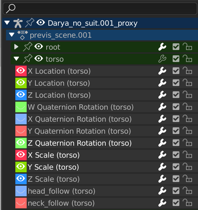This screenshot has width=198, height=210.
Task: Hide the Y Scale (torso) curve
Action: click(x=21, y=167)
